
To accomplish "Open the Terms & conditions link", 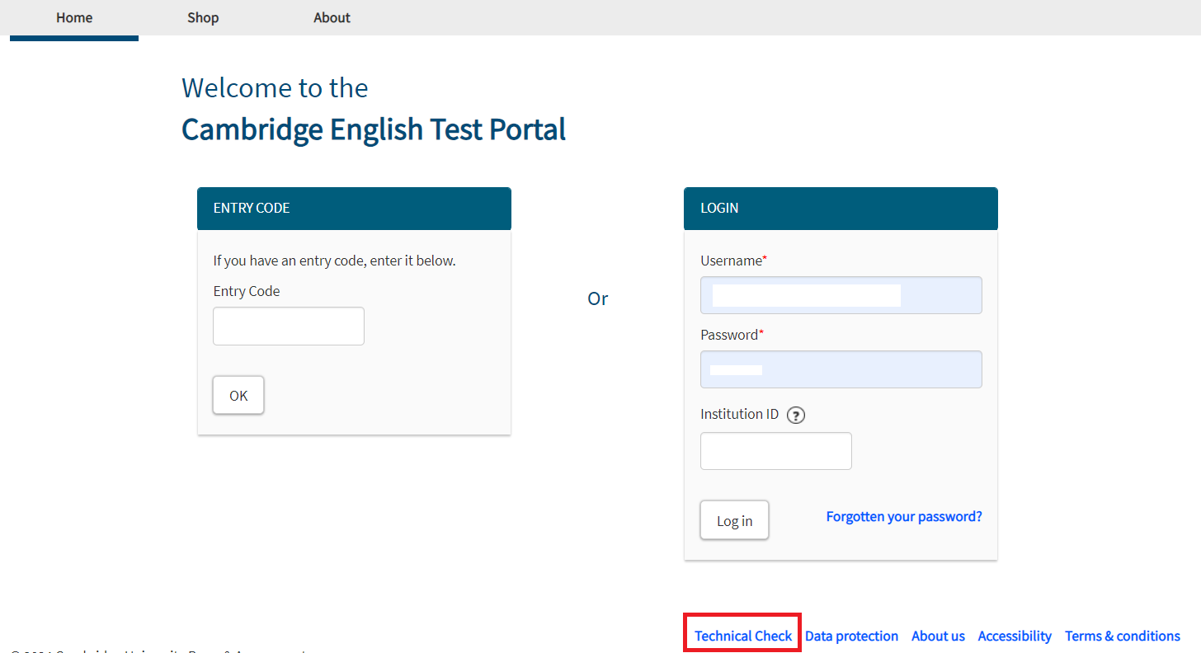I will (1123, 636).
